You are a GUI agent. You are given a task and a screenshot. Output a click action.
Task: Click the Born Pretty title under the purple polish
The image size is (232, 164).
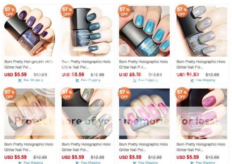click(29, 64)
